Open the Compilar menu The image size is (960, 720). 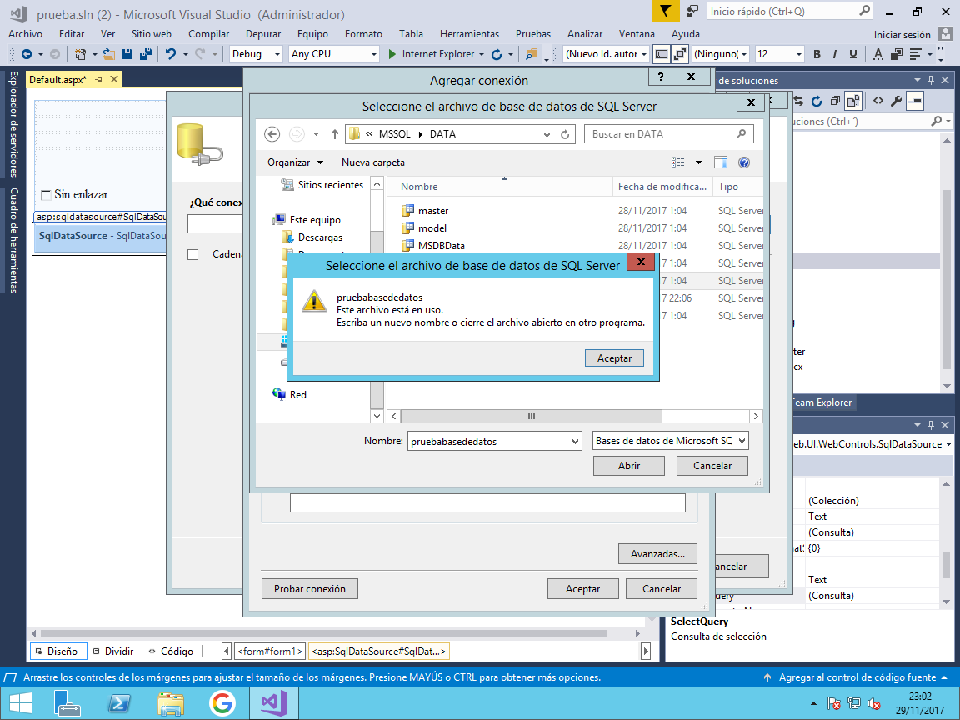[x=209, y=34]
